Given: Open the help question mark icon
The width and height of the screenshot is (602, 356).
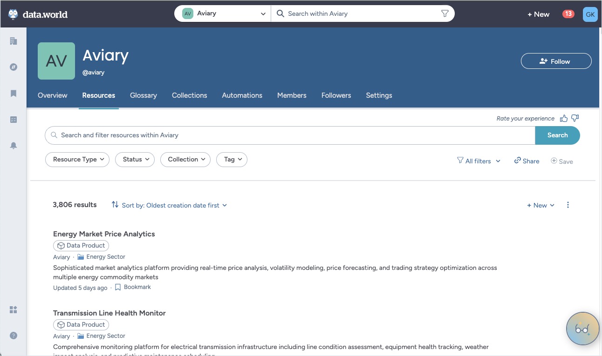Looking at the screenshot, I should tap(14, 336).
